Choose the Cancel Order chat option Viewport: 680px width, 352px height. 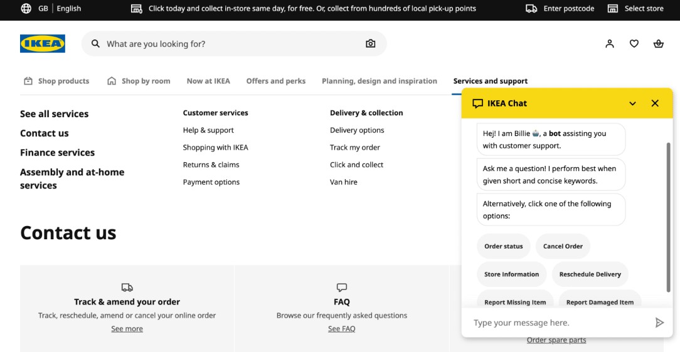563,246
